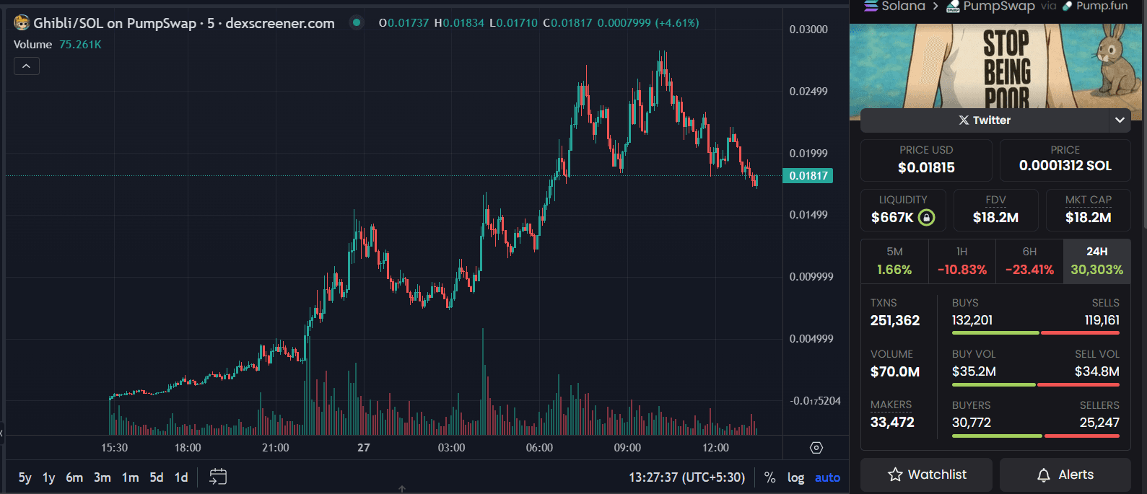
Task: Select the 5M performance tab
Action: pyautogui.click(x=894, y=261)
